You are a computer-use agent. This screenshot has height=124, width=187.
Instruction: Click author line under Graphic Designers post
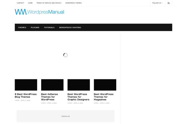75,103
